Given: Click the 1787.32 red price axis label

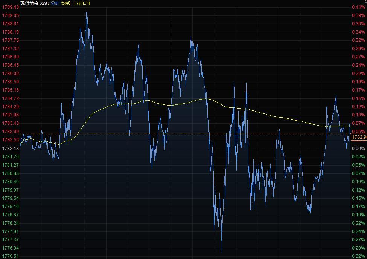Looking at the screenshot, I should (11, 49).
